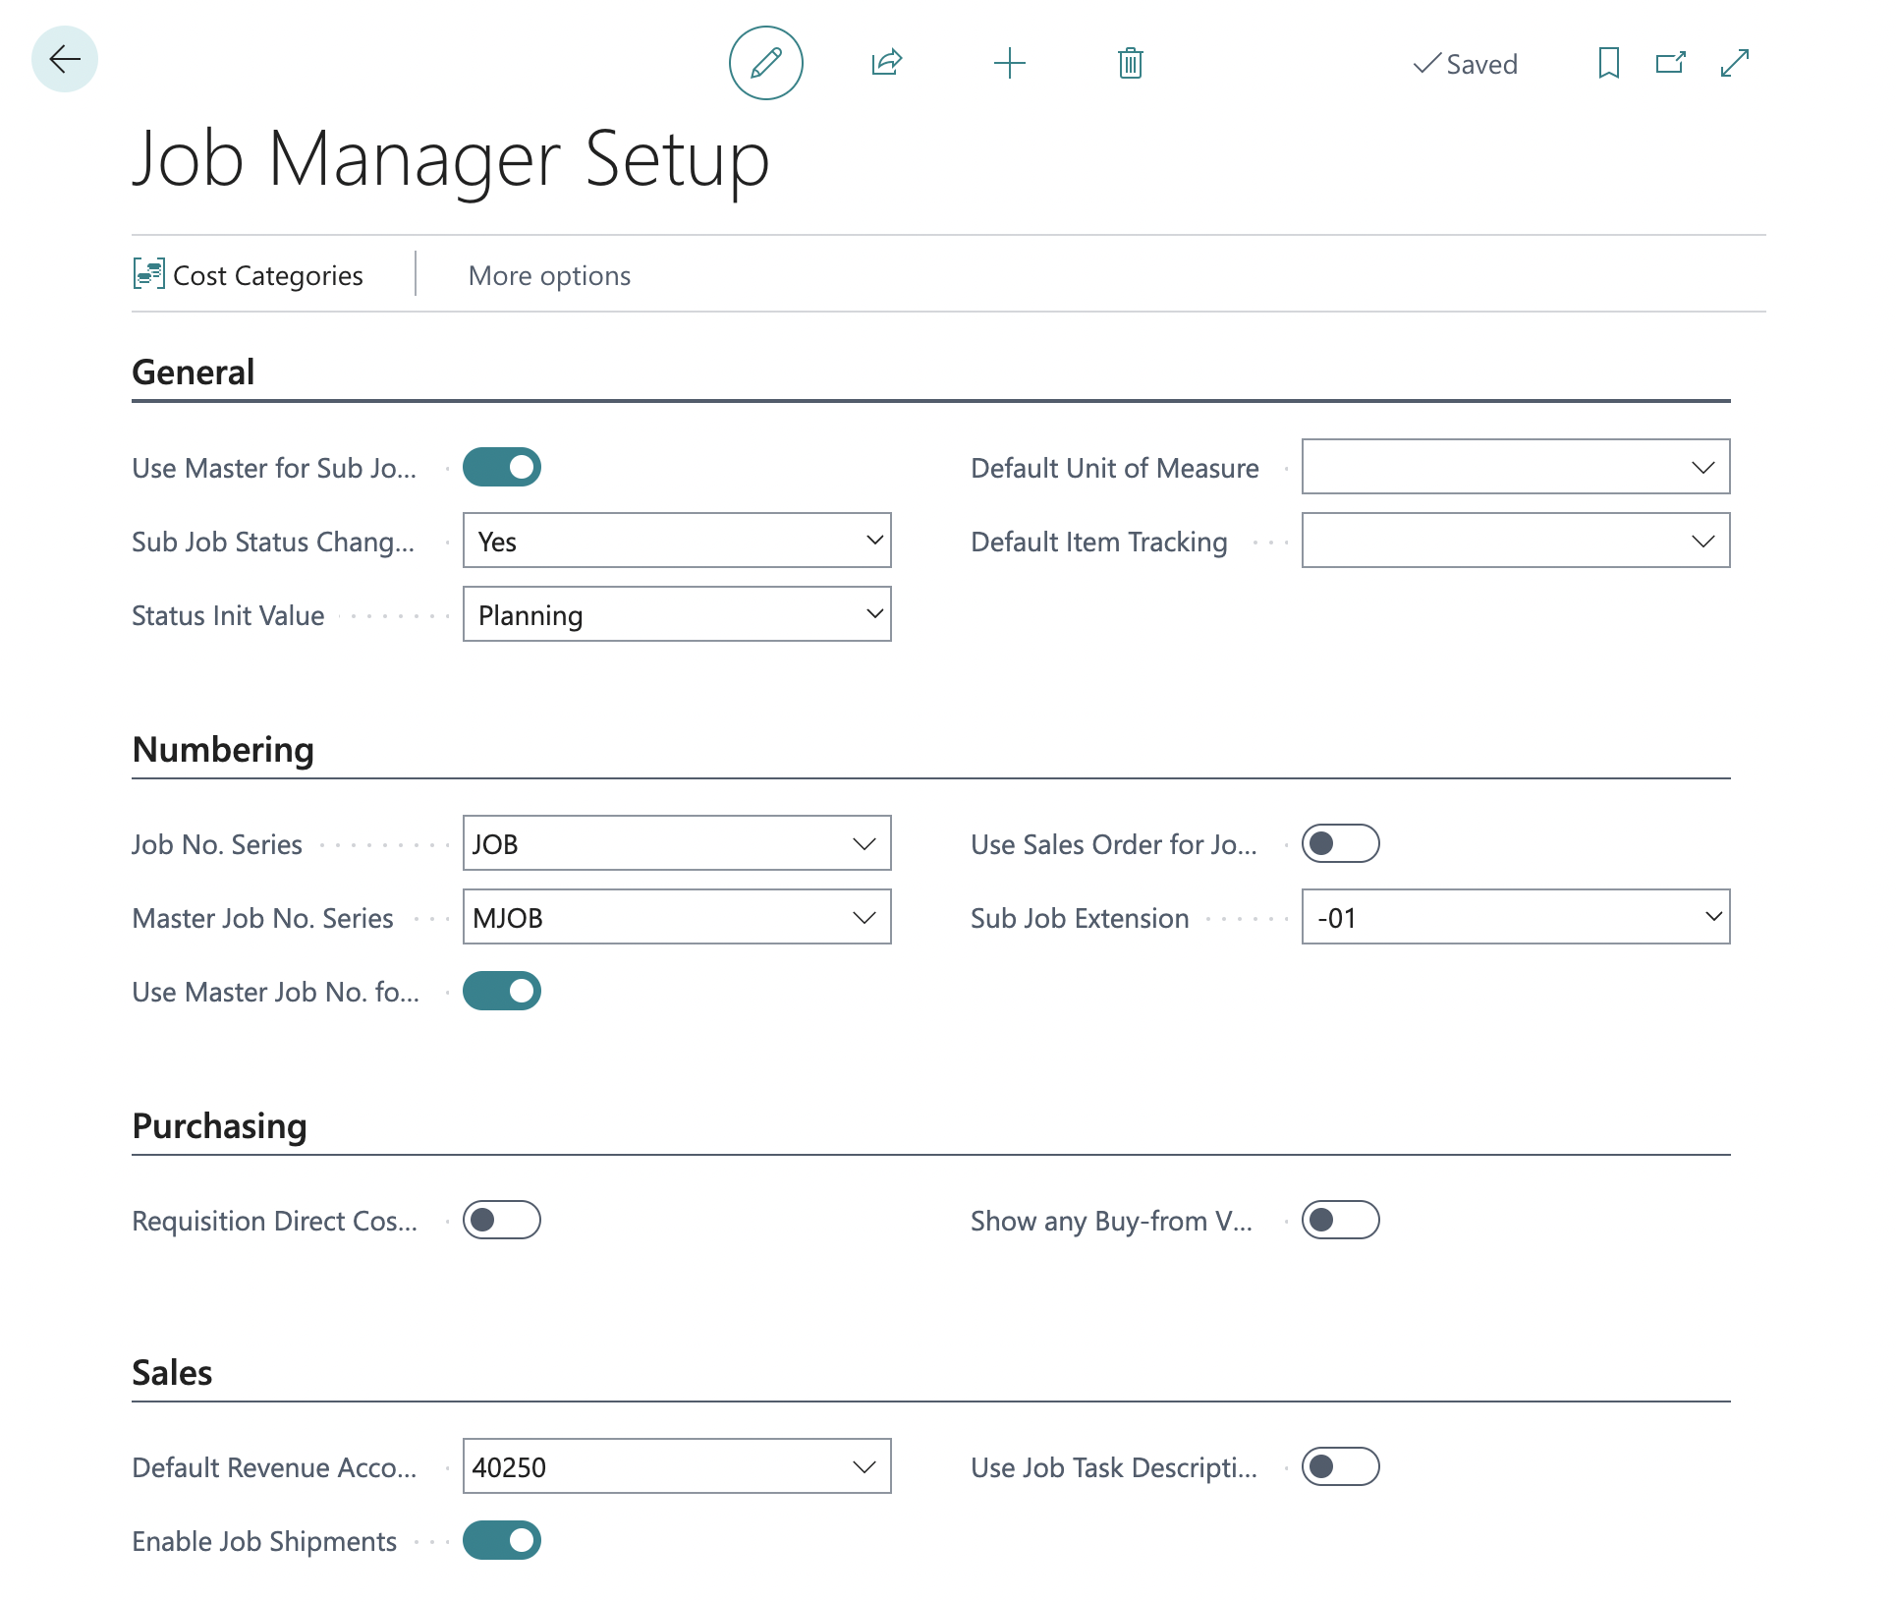Screen dimensions: 1896x1602
Task: Delete record with trash can icon
Action: coord(1131,63)
